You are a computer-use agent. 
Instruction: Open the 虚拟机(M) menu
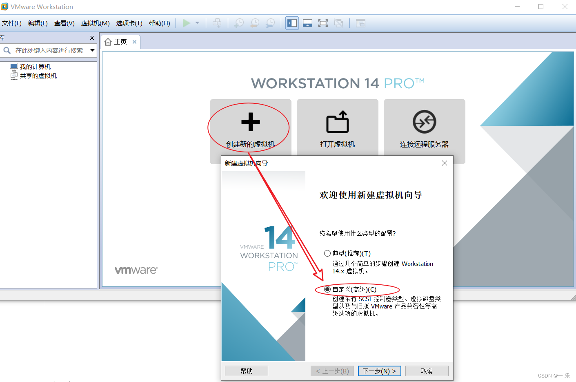[96, 23]
